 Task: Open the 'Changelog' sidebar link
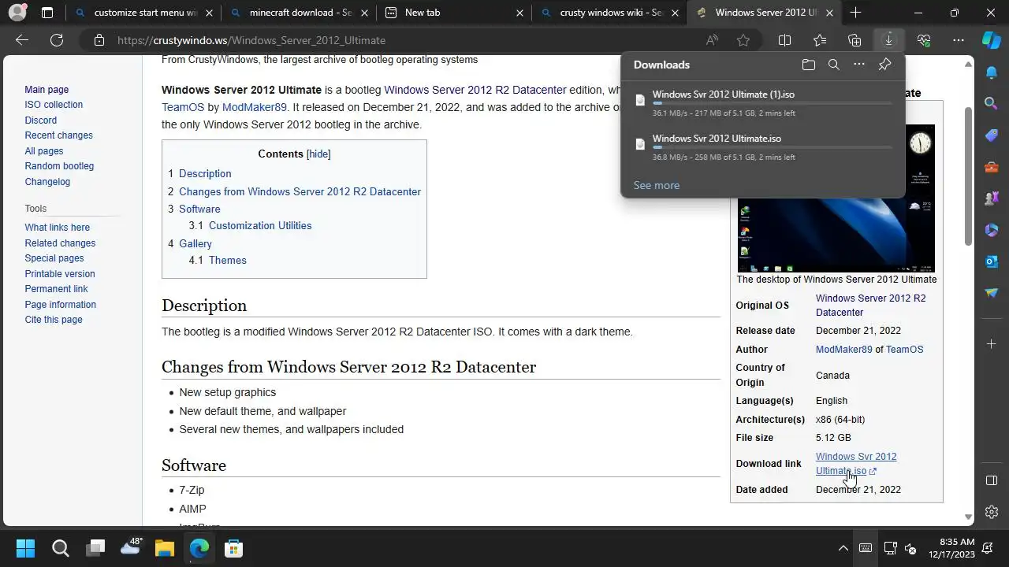coord(47,182)
